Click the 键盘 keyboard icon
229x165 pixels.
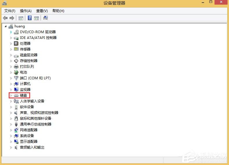(16, 95)
